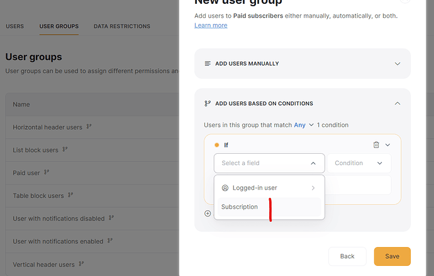This screenshot has height=276, width=434.
Task: Click the Back button
Action: (x=347, y=256)
